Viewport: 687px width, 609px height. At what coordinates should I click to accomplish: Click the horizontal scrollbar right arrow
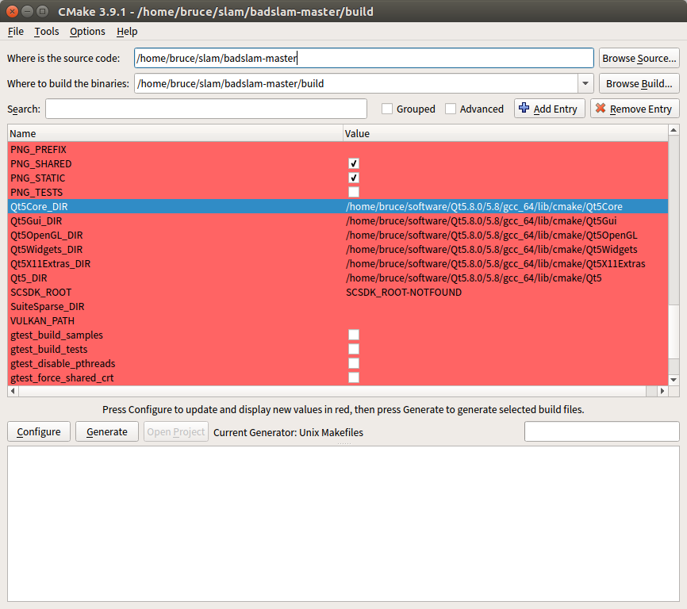[662, 390]
